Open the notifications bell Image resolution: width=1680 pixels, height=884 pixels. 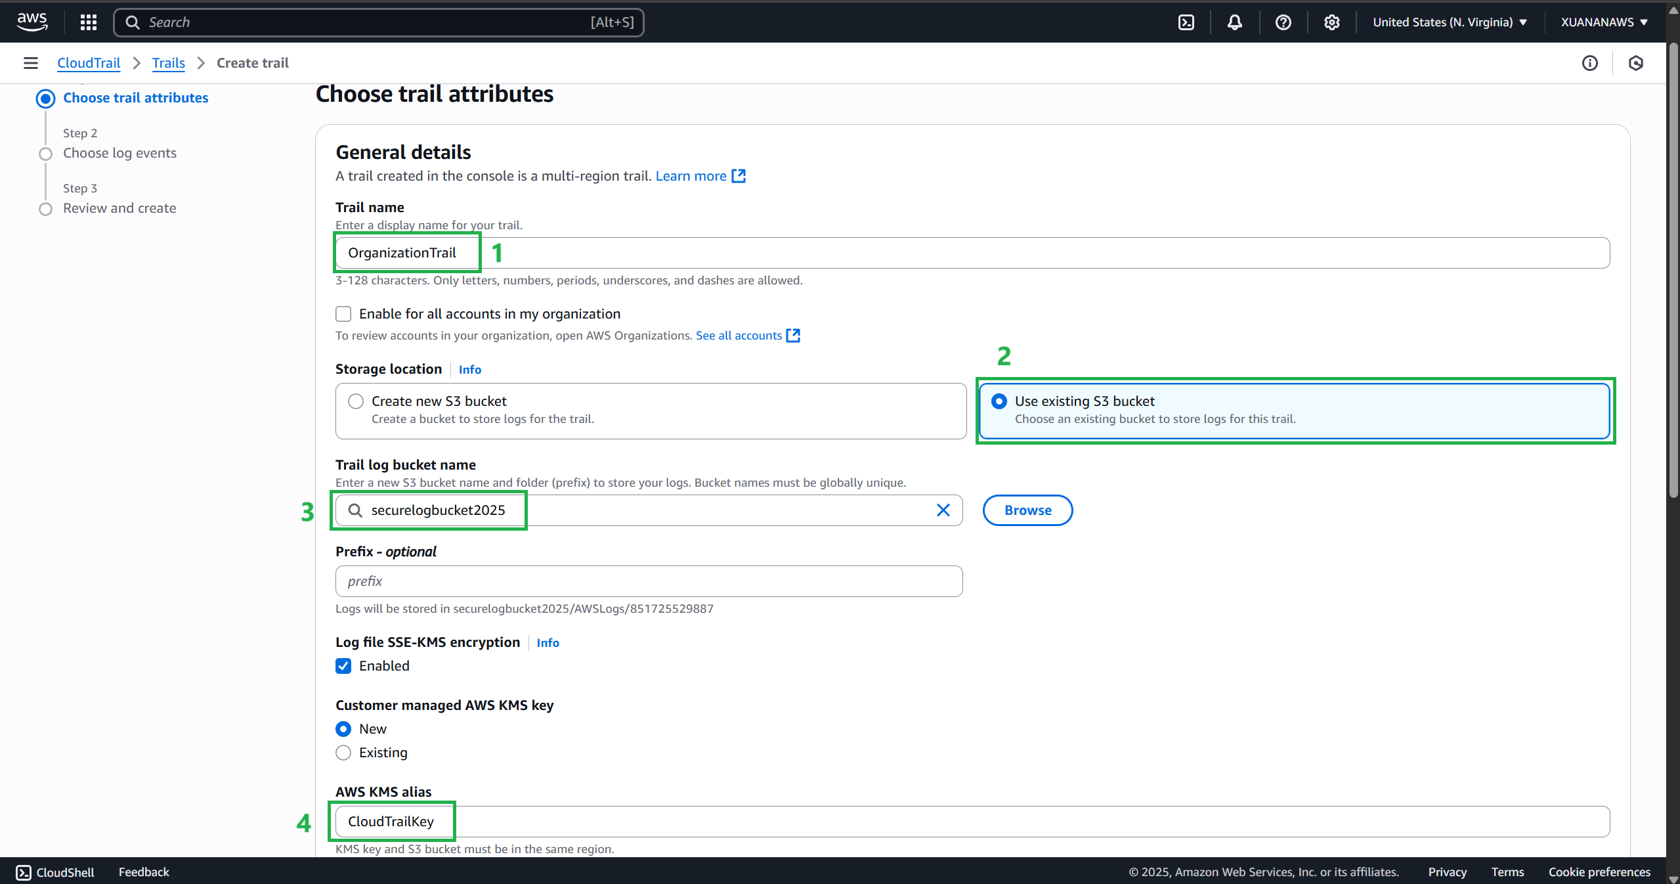click(x=1234, y=22)
